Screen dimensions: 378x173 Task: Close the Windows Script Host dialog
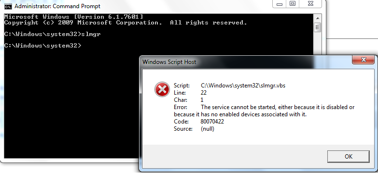click(x=364, y=60)
